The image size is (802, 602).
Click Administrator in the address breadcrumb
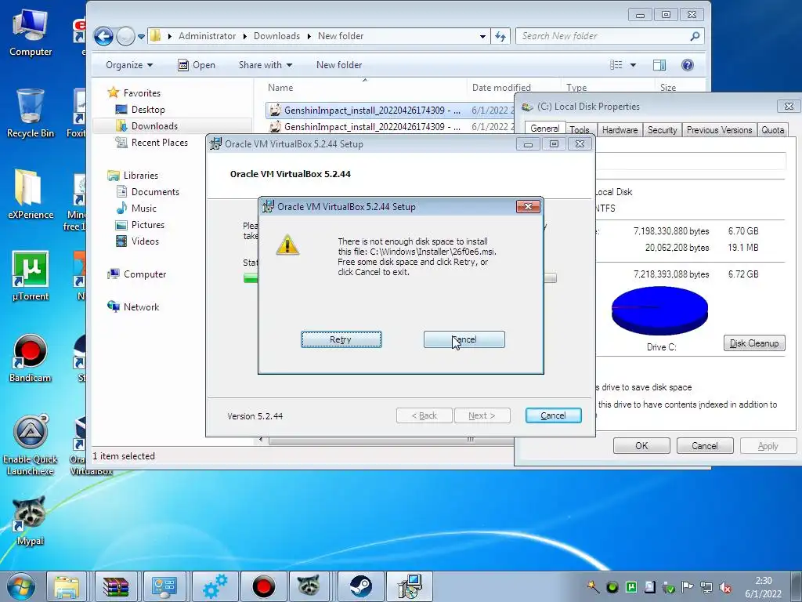(207, 36)
